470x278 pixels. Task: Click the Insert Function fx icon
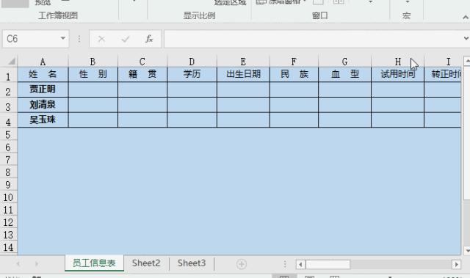tap(149, 39)
